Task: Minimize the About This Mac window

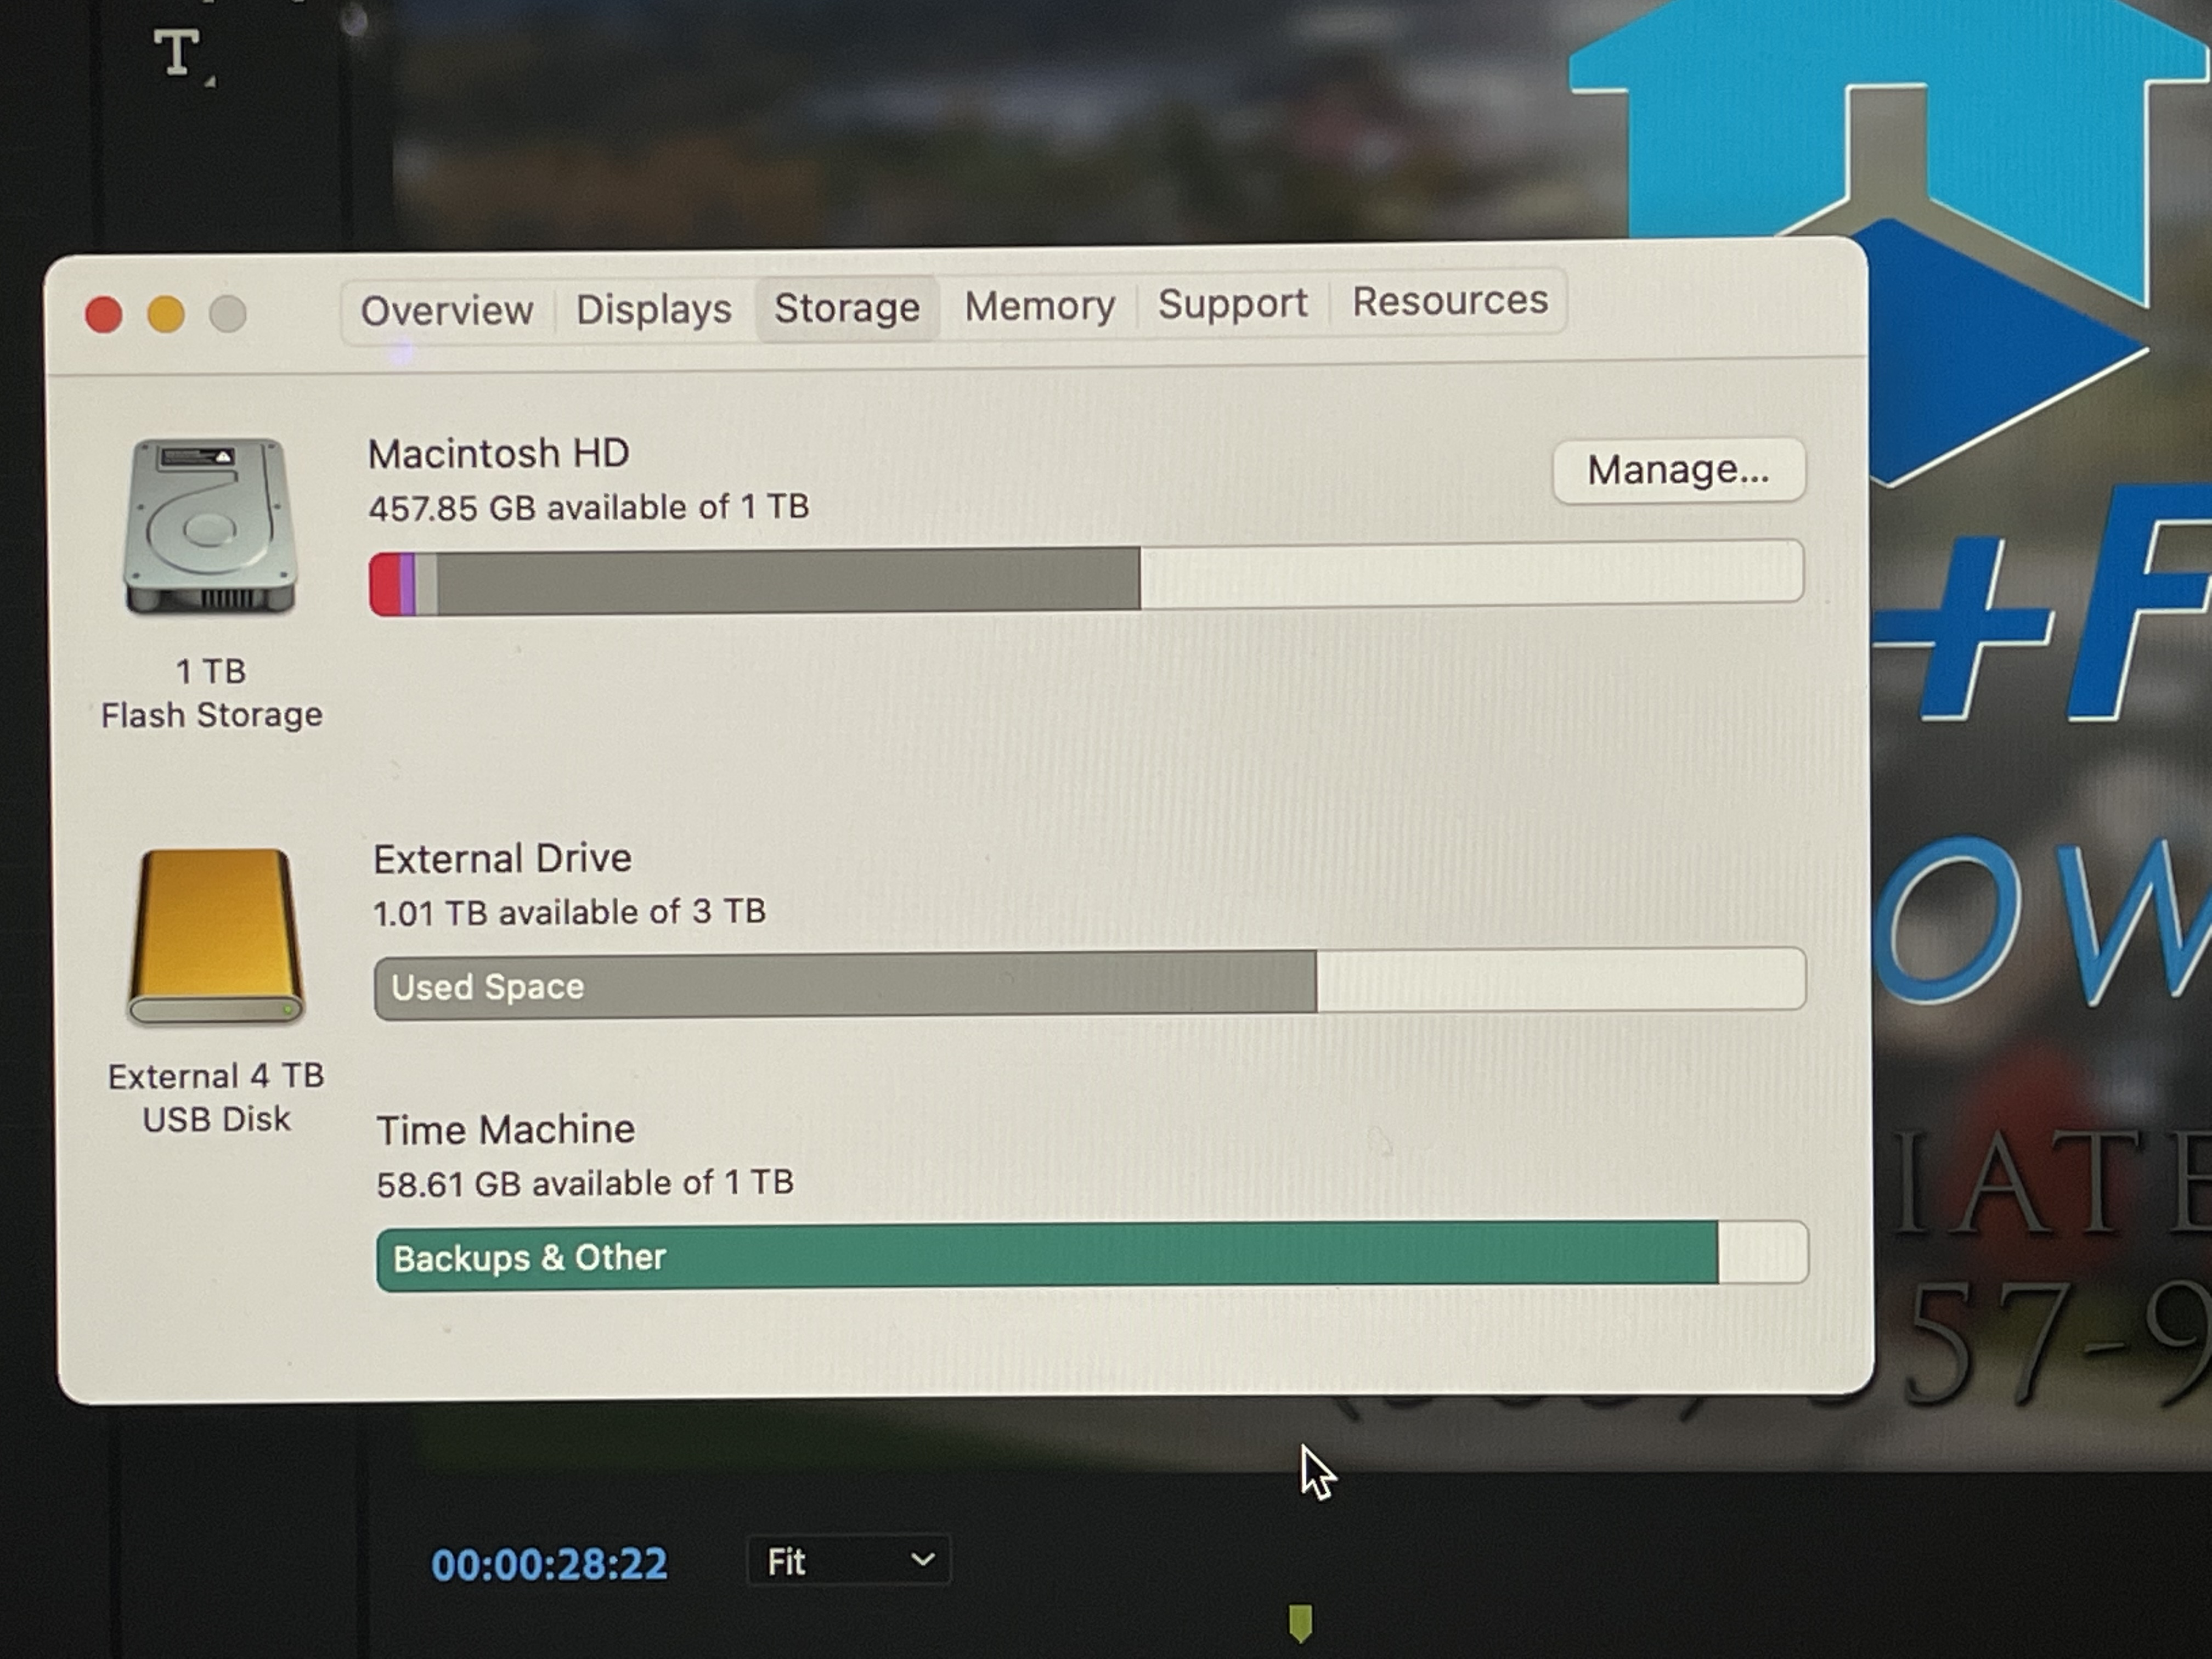Action: (165, 314)
